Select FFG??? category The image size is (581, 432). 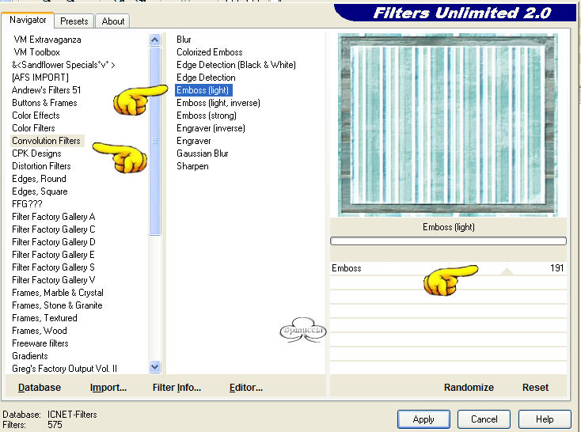[28, 204]
